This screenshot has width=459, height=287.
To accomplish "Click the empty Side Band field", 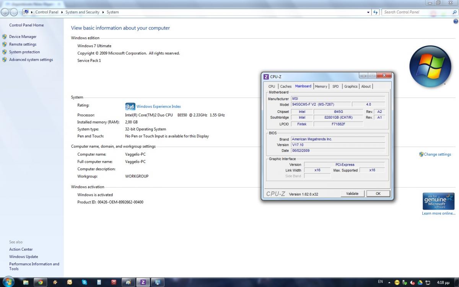I will point(317,176).
